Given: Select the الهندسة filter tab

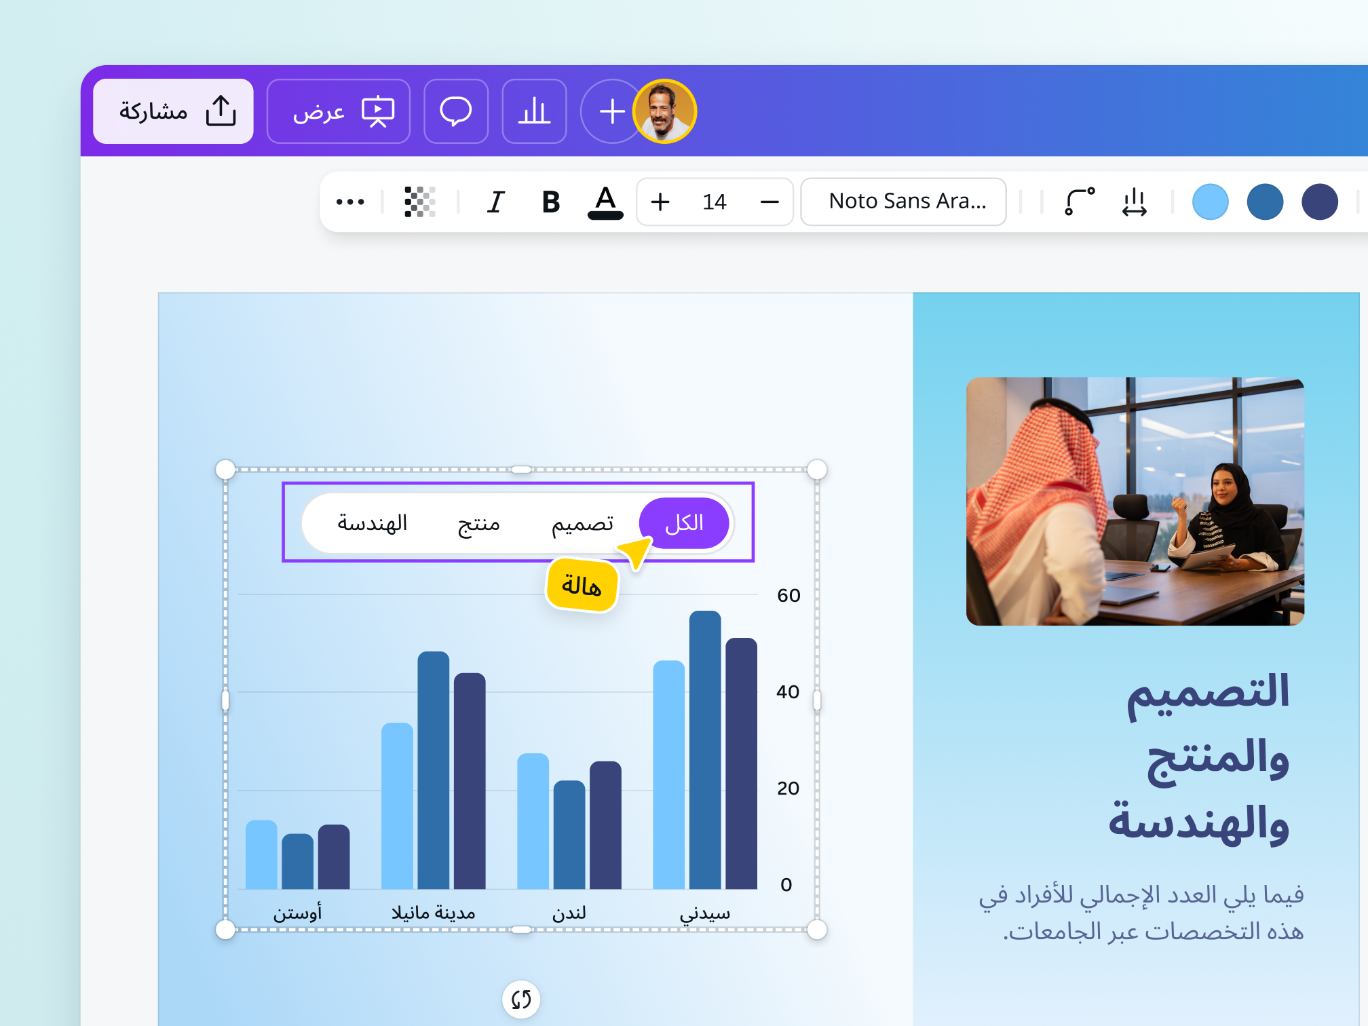Looking at the screenshot, I should (373, 523).
